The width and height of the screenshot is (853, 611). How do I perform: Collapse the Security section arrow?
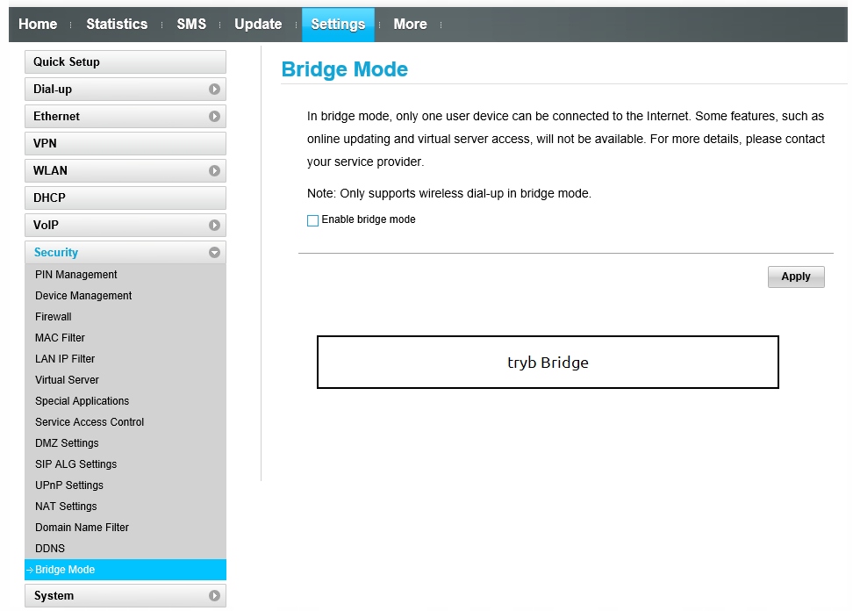click(x=214, y=253)
